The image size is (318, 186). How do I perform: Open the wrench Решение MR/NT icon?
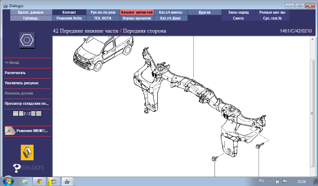pyautogui.click(x=10, y=131)
